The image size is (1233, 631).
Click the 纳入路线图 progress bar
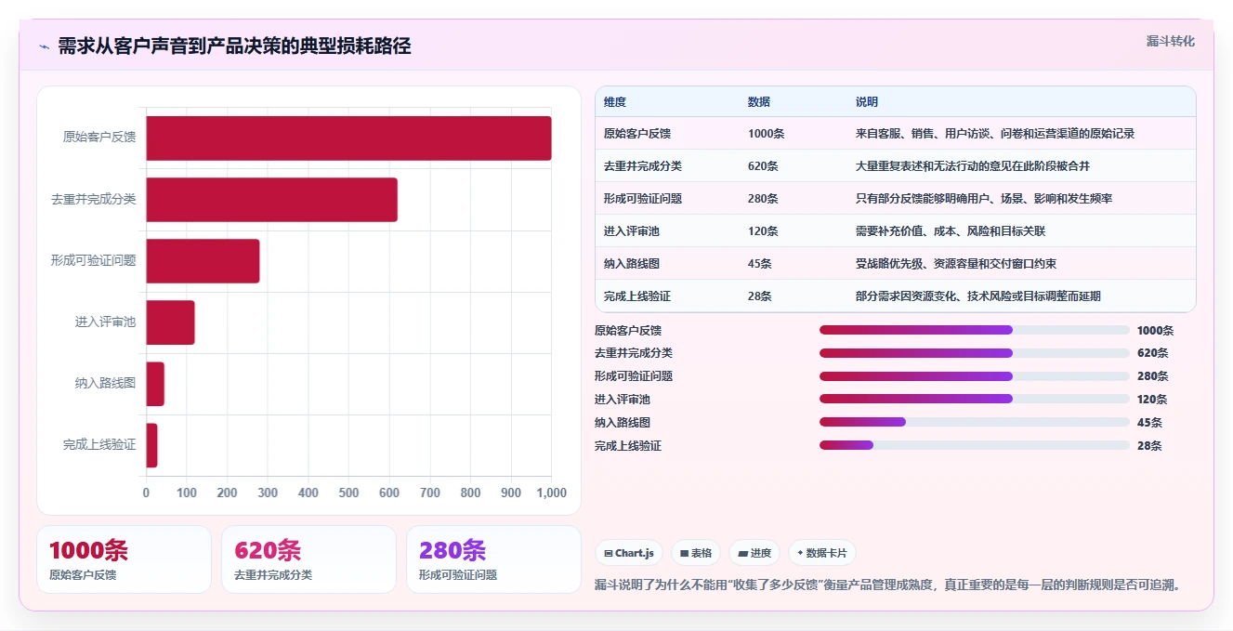coord(975,422)
